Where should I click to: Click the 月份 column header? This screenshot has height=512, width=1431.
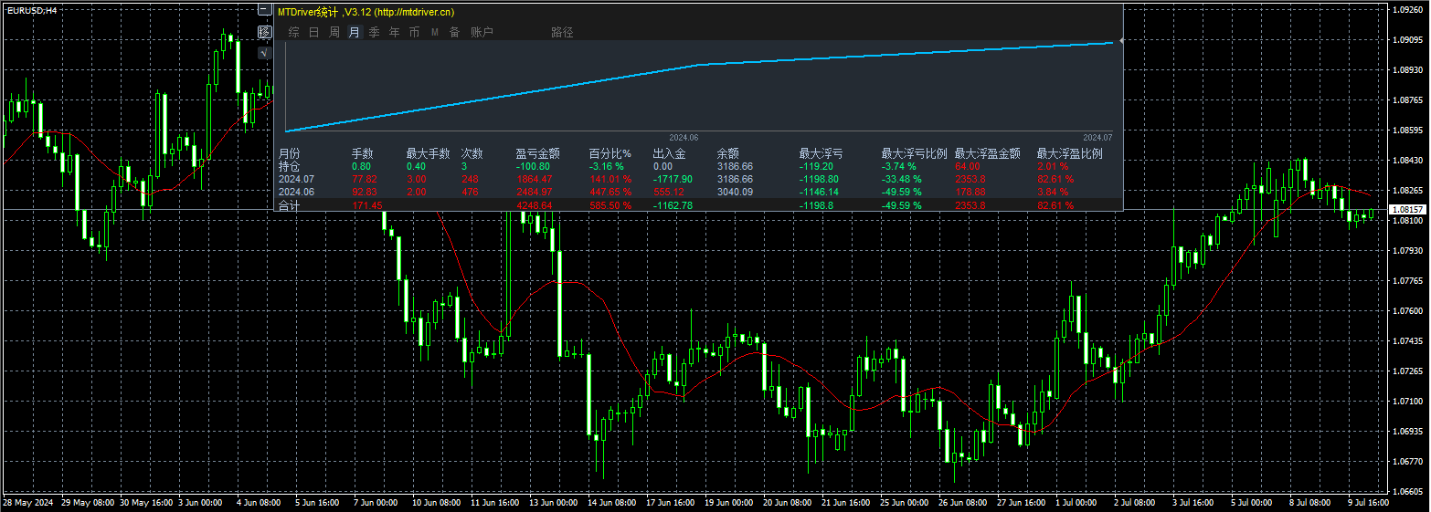(289, 154)
